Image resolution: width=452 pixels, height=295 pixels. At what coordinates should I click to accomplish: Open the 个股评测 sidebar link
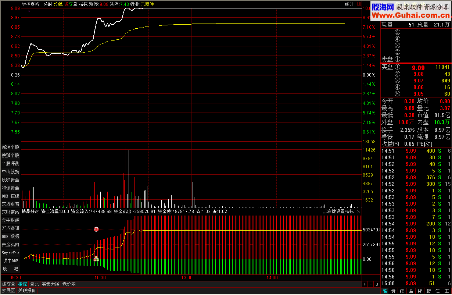(x=10, y=163)
